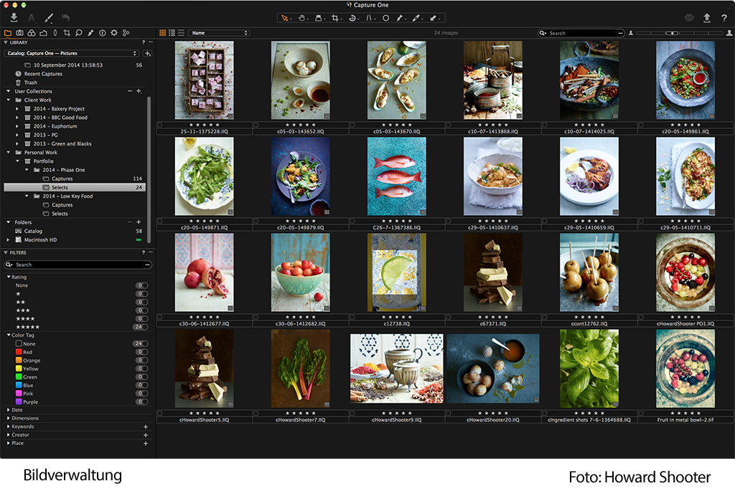Image resolution: width=735 pixels, height=491 pixels.
Task: Select the Selects album under Phase One
Action: click(60, 187)
